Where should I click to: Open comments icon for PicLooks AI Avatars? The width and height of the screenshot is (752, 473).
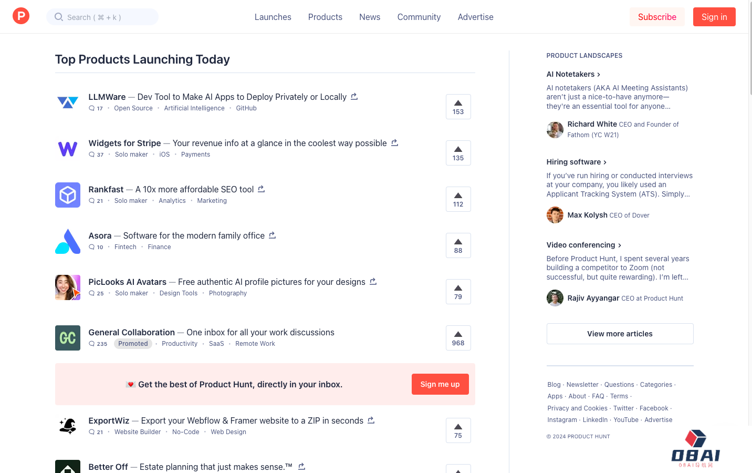(92, 293)
